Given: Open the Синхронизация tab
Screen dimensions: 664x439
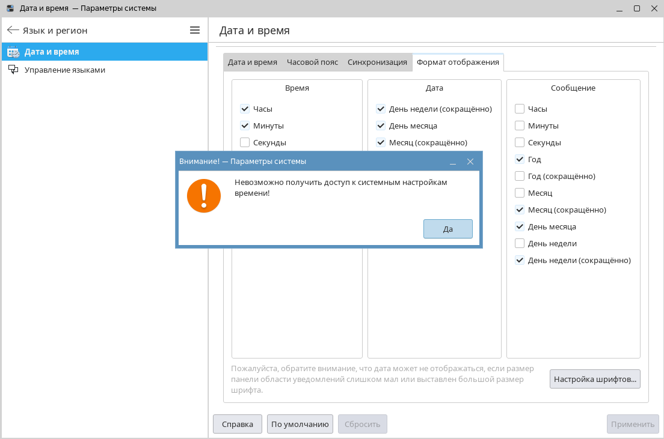Looking at the screenshot, I should tap(377, 62).
